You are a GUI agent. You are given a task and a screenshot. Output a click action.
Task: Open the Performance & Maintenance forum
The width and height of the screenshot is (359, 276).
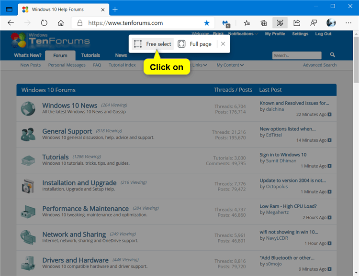pos(85,209)
